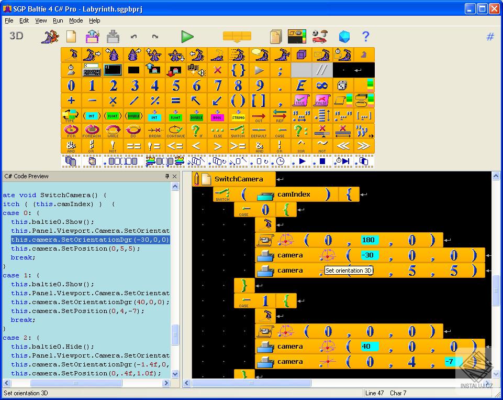Select the curly braces block element
This screenshot has width=503, height=400.
pyautogui.click(x=238, y=70)
